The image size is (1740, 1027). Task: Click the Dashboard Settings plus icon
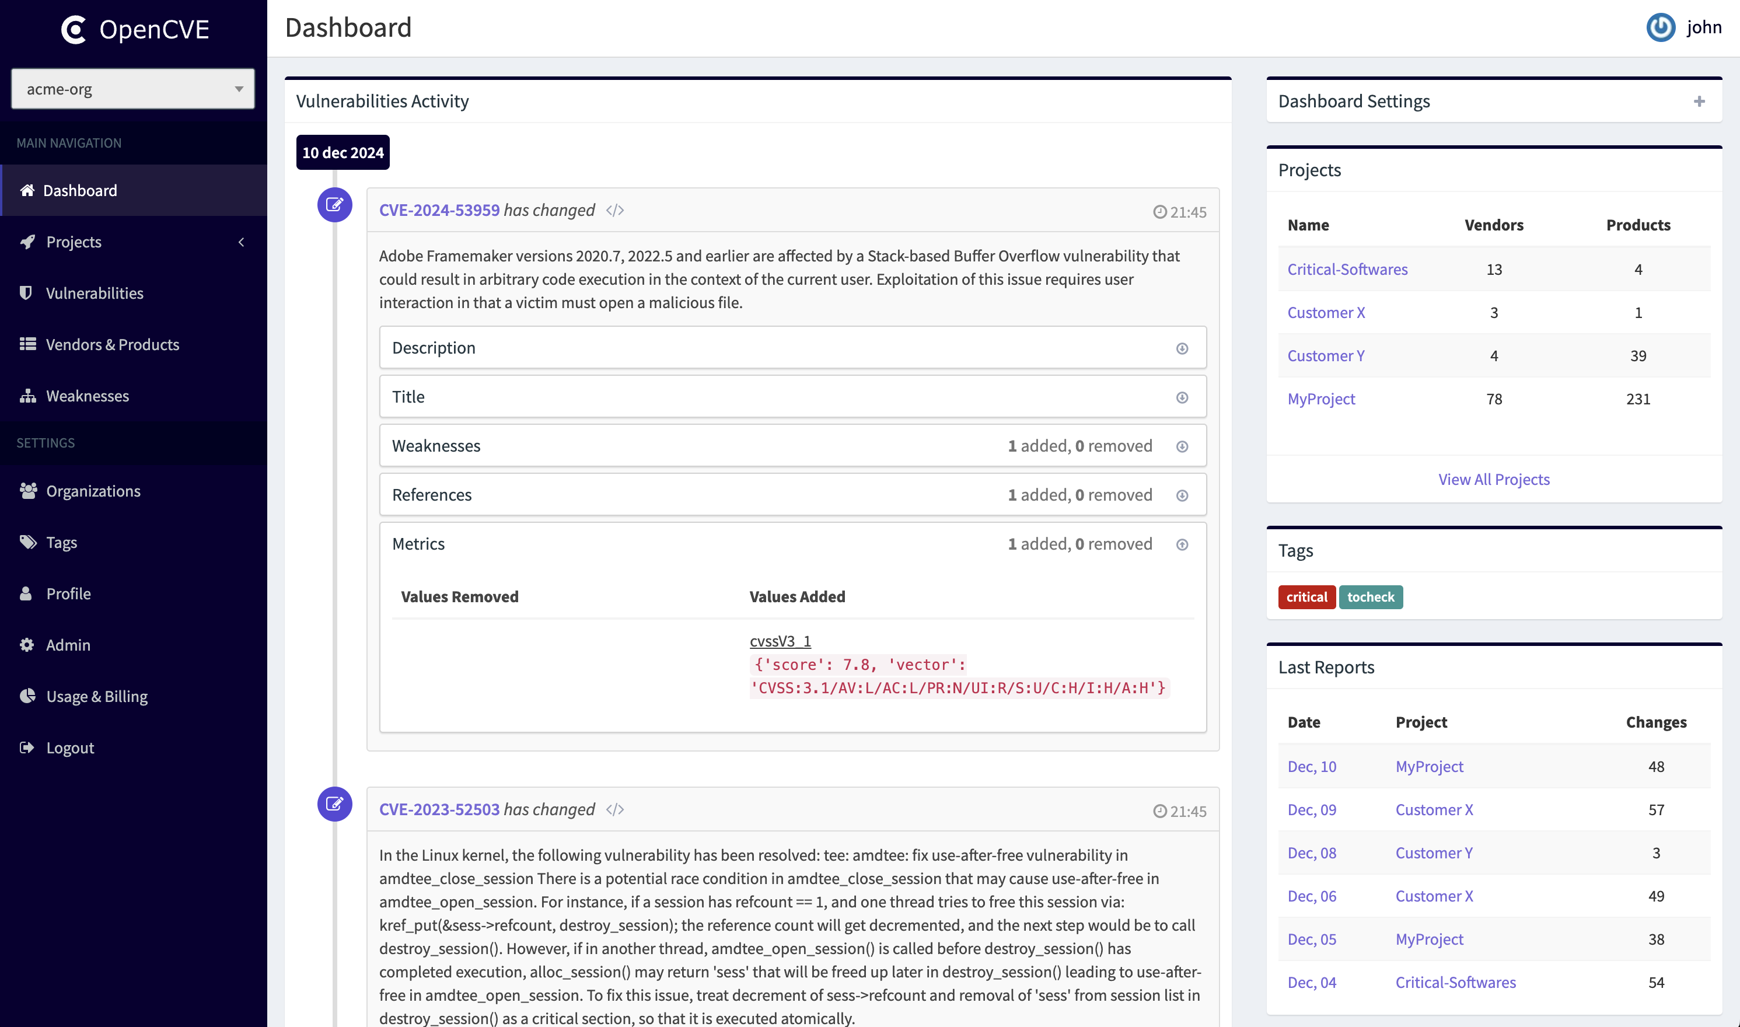pyautogui.click(x=1700, y=101)
